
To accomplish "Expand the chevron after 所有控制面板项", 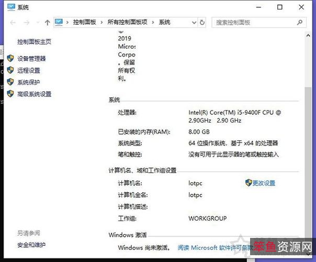I will click(153, 23).
